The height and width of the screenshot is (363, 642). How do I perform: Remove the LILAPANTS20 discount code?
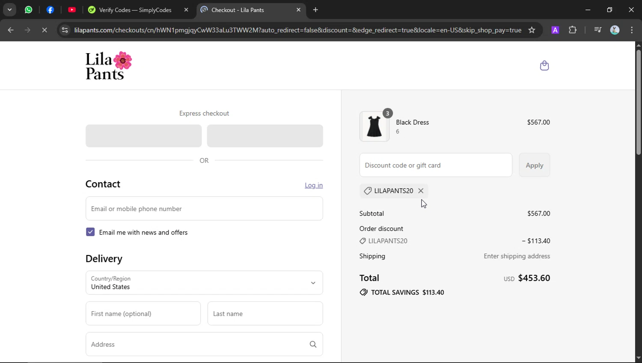point(421,191)
